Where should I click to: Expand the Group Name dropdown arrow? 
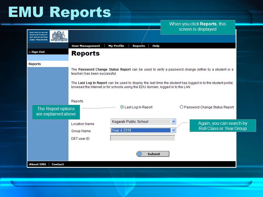click(x=173, y=130)
